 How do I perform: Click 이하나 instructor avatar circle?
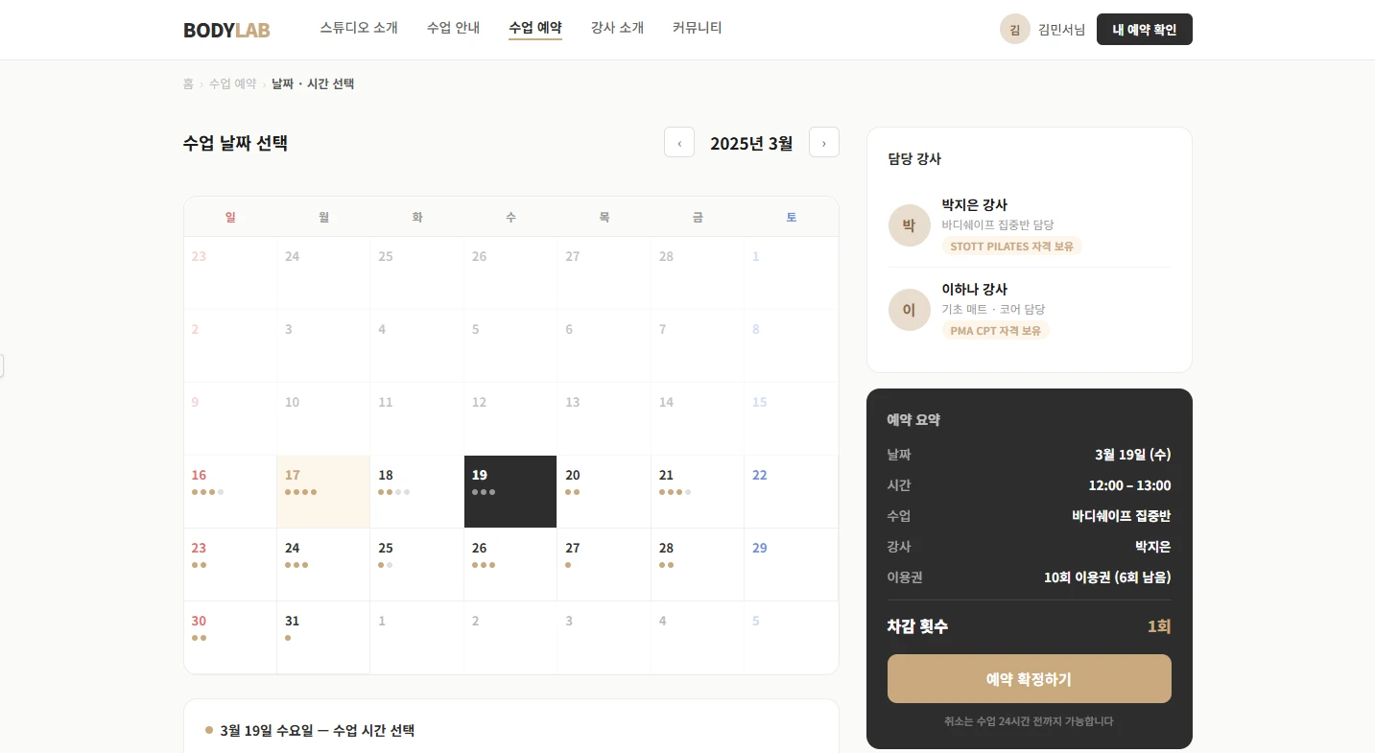[910, 310]
